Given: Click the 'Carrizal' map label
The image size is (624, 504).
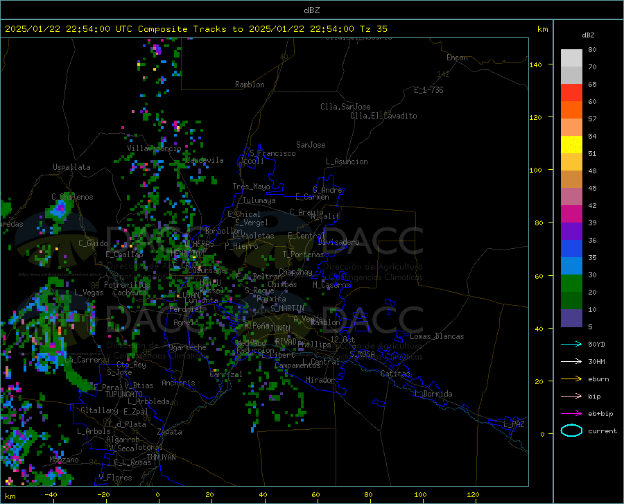Looking at the screenshot, I should (226, 374).
